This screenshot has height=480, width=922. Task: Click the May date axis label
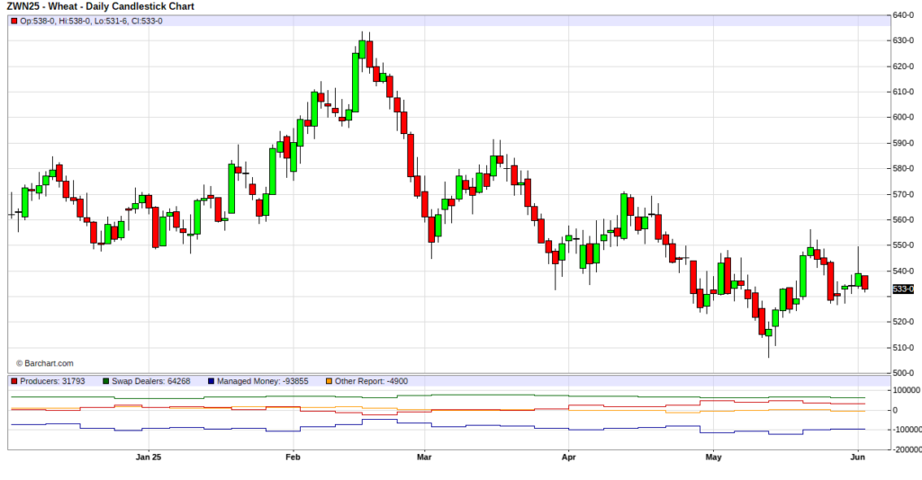tap(714, 458)
